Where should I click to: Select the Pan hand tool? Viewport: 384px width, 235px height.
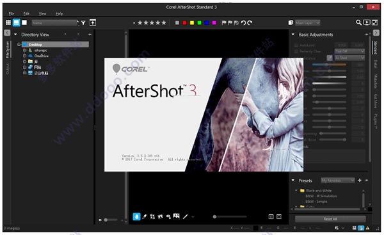pyautogui.click(x=136, y=216)
